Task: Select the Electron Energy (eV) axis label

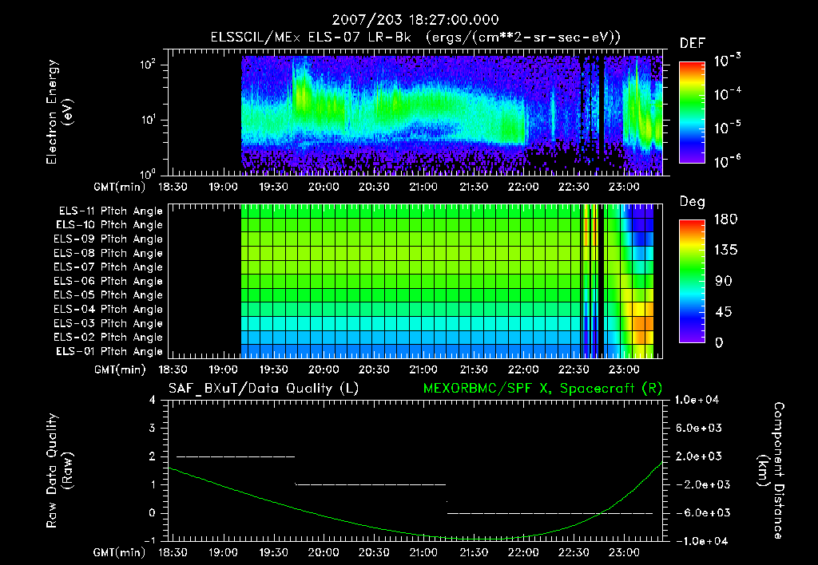Action: click(59, 112)
